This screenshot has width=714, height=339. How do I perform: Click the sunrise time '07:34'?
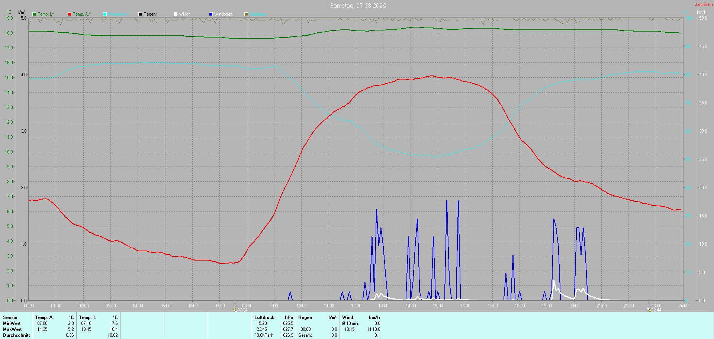pos(242,310)
